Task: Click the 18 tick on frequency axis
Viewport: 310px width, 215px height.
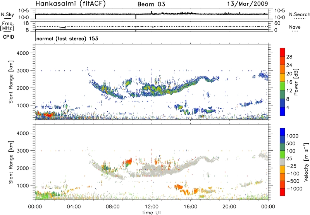Action: tap(26, 23)
